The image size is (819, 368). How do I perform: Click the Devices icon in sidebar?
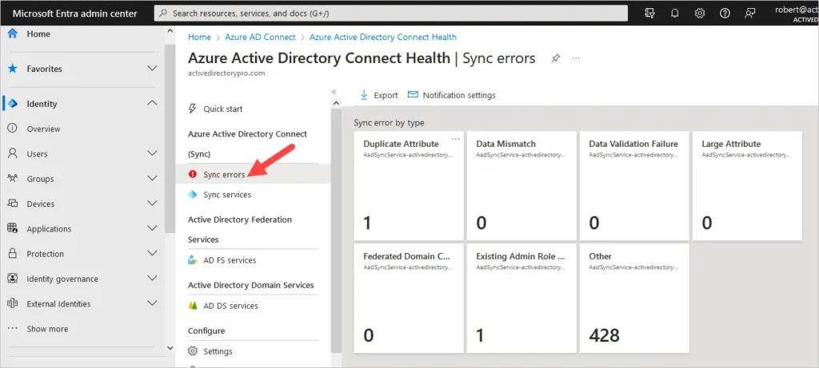tap(13, 204)
